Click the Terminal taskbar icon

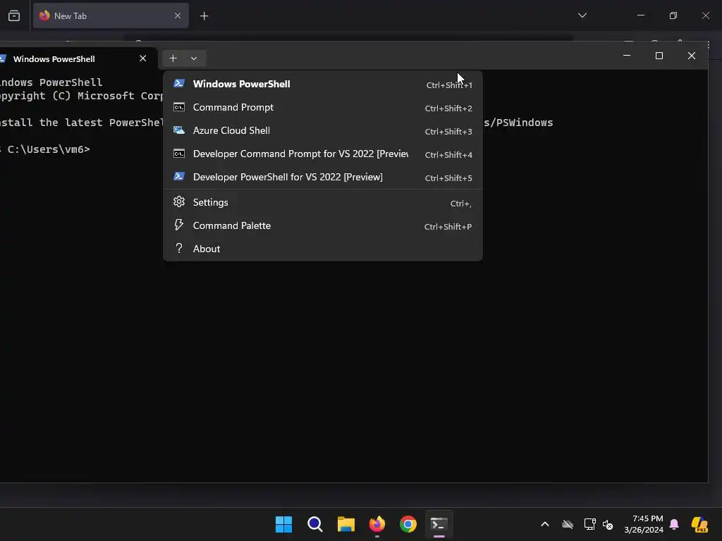tap(439, 524)
